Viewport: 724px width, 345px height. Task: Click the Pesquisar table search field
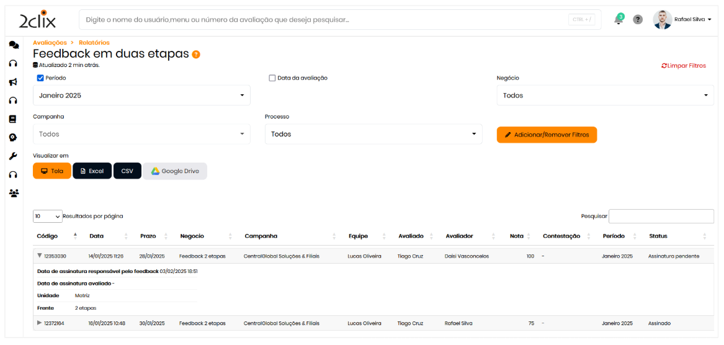point(661,216)
